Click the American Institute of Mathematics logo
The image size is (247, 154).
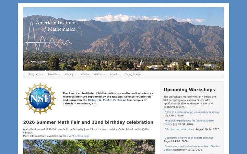[x=50, y=35]
